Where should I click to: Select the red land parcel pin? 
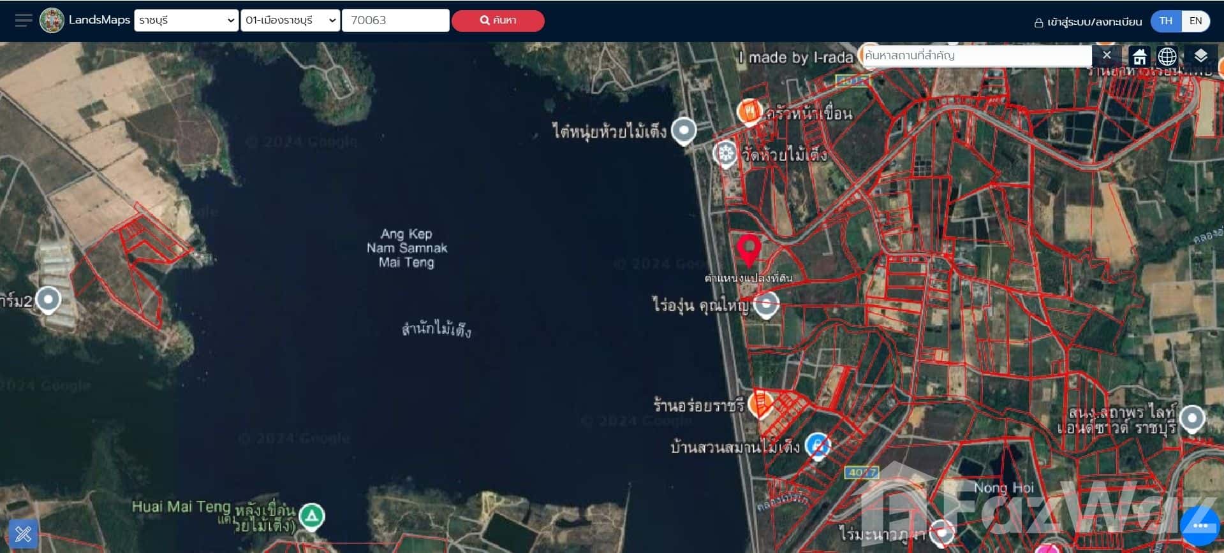[x=749, y=249]
